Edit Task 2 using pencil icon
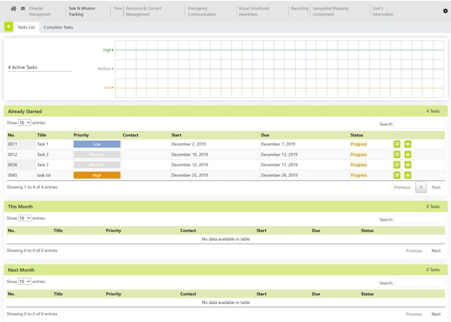The image size is (451, 322). [x=396, y=154]
